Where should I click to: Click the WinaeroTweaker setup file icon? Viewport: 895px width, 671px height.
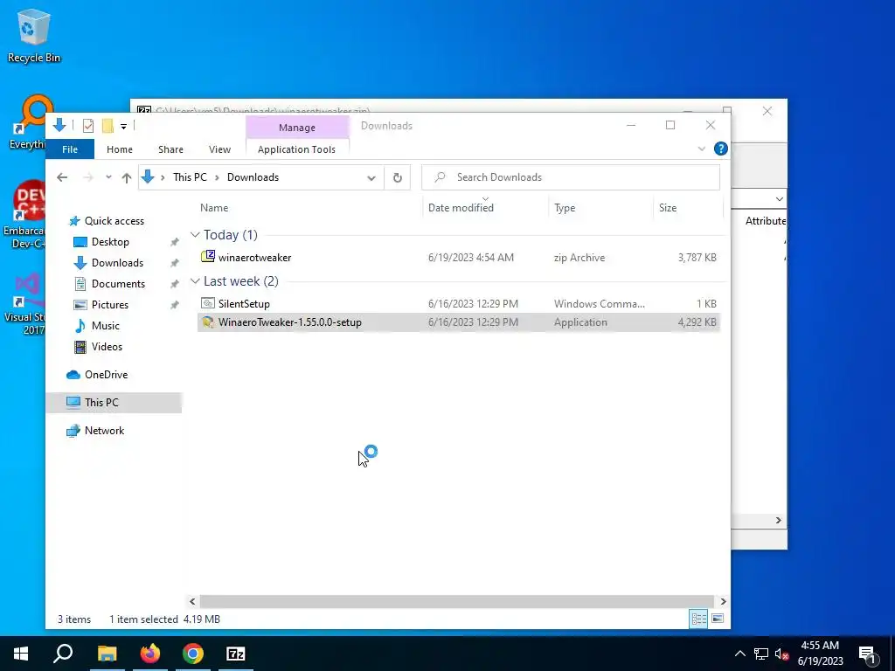208,322
